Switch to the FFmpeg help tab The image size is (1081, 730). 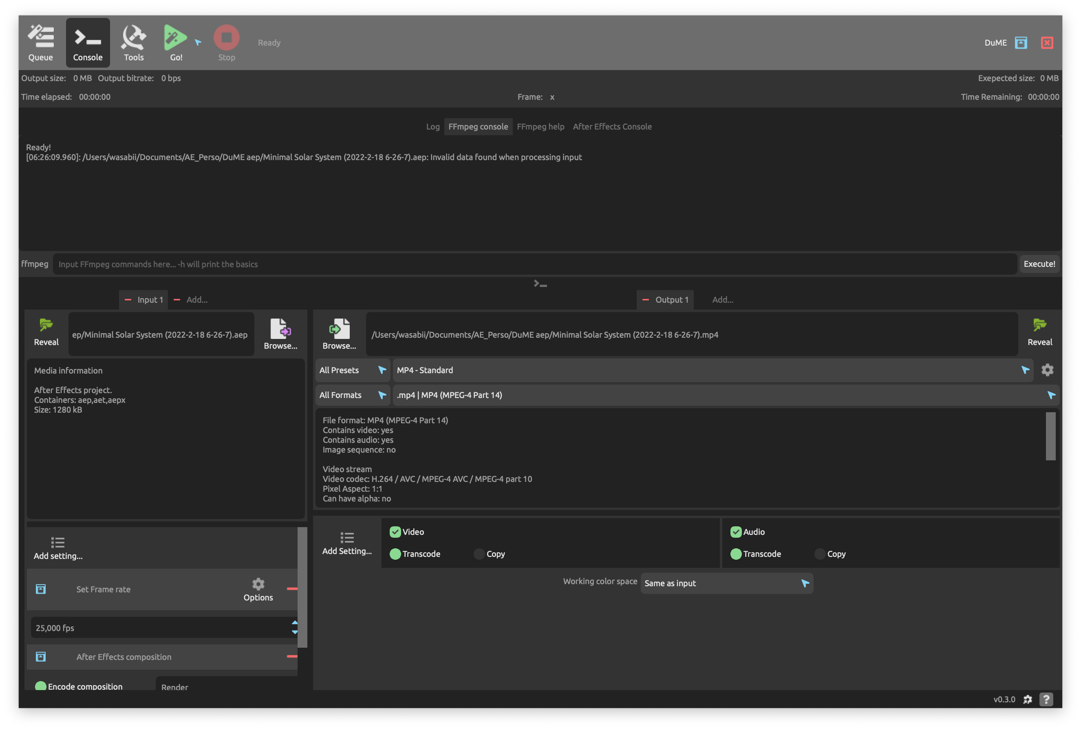pyautogui.click(x=540, y=126)
